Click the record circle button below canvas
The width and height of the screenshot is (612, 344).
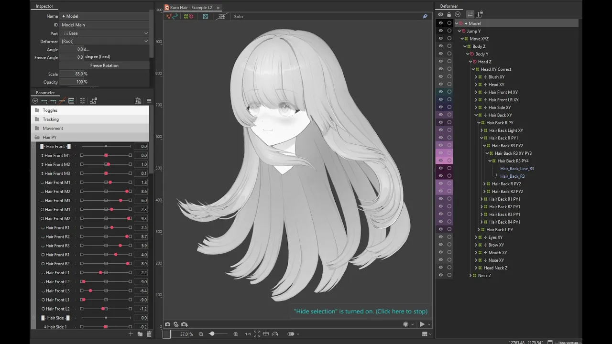tap(406, 324)
